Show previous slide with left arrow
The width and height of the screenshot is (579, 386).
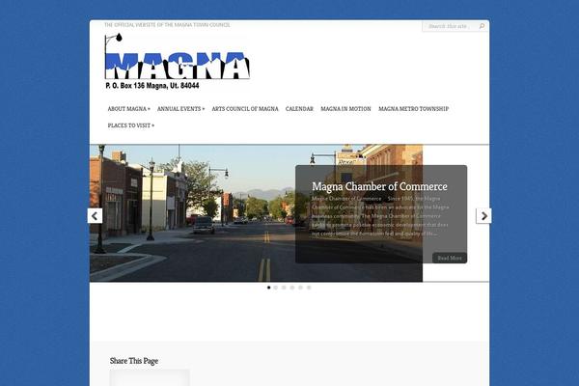pos(95,216)
